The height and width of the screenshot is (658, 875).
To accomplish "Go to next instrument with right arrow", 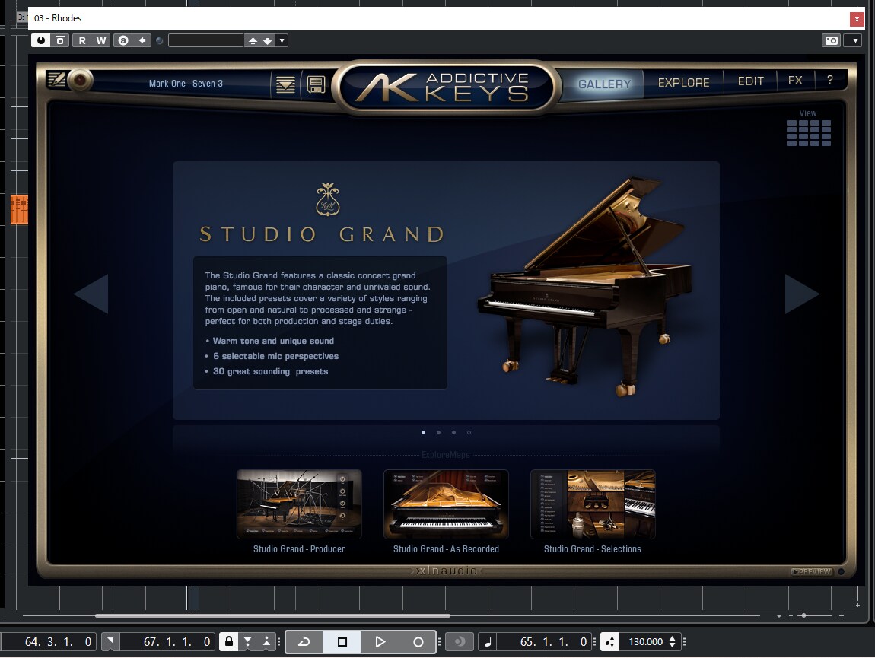I will coord(802,294).
